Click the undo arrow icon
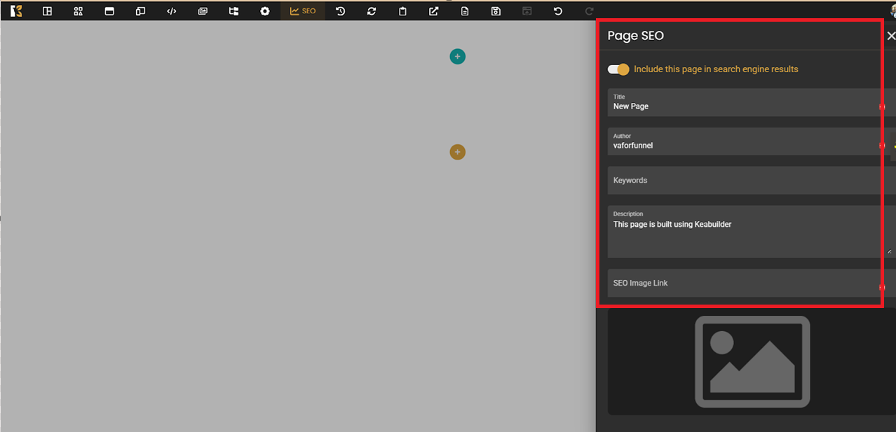 tap(558, 11)
